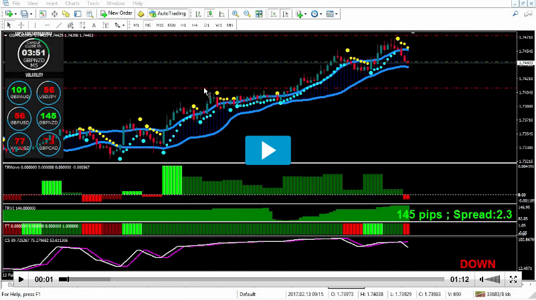
Task: Switch to M5 timeframe
Action: pos(148,25)
